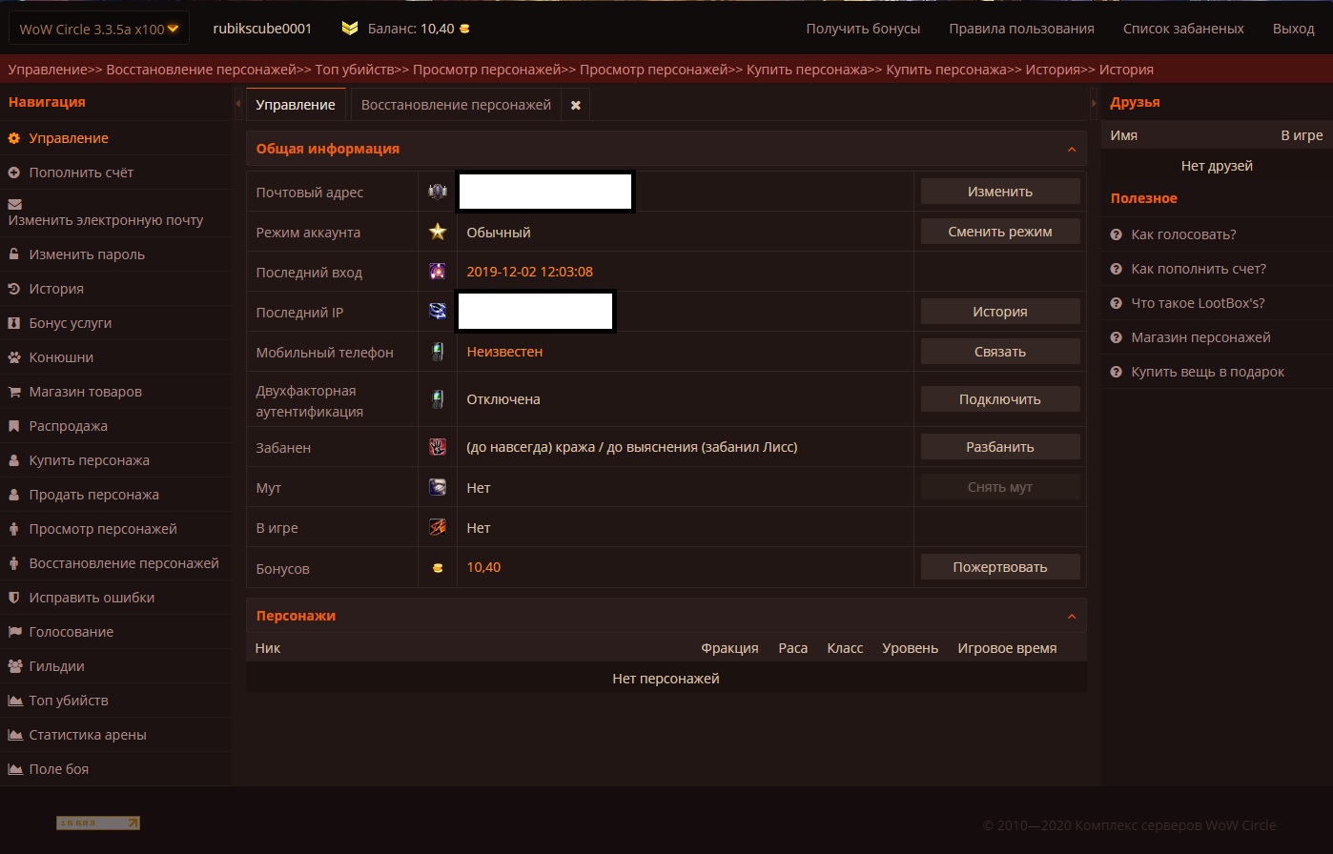This screenshot has width=1333, height=854.
Task: Collapse the Общая информация section
Action: click(1071, 150)
